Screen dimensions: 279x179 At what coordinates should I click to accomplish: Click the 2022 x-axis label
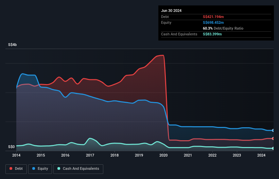(212, 155)
